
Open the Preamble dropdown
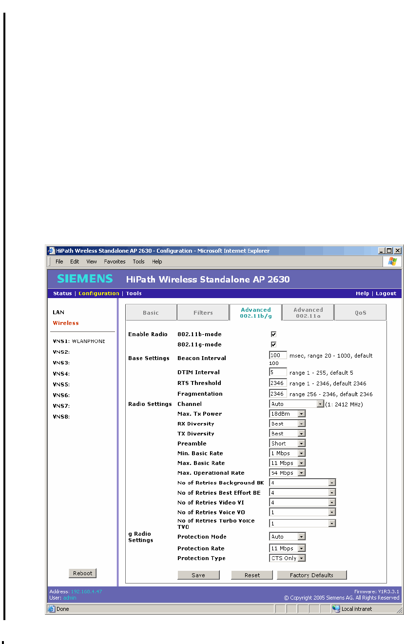[x=288, y=443]
